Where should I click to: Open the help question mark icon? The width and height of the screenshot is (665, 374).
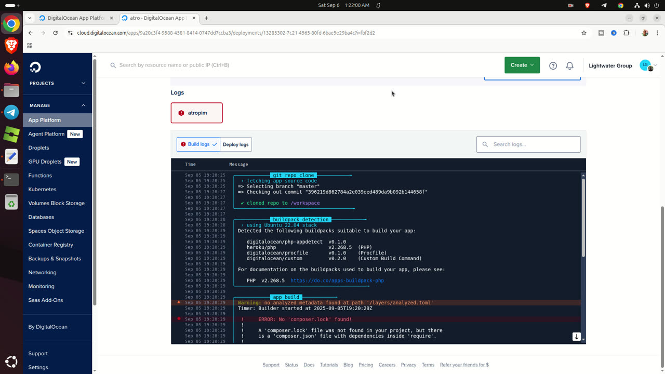[553, 65]
